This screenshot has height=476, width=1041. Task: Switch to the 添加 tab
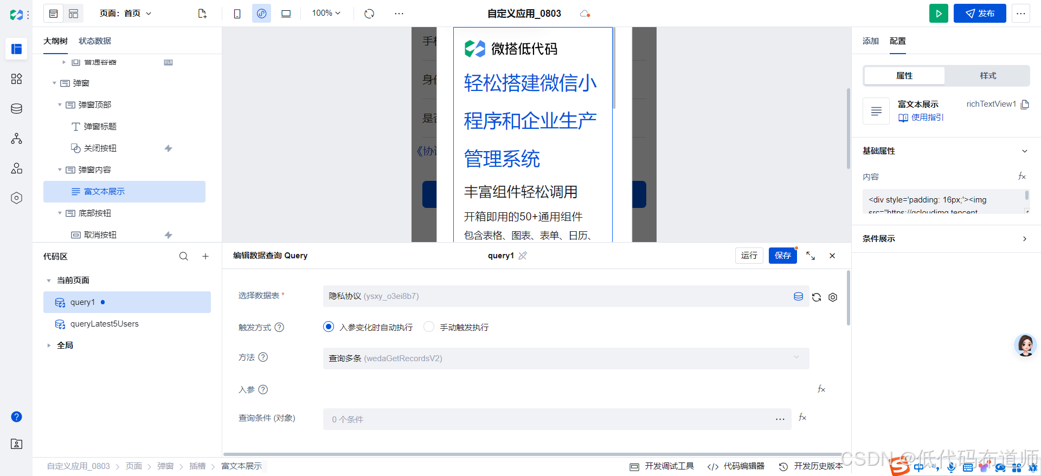pos(871,41)
